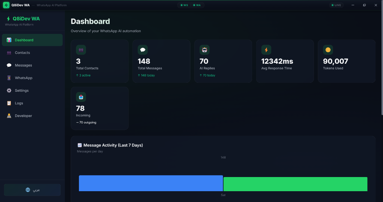Click the green bar in Message Activity chart

[295, 184]
